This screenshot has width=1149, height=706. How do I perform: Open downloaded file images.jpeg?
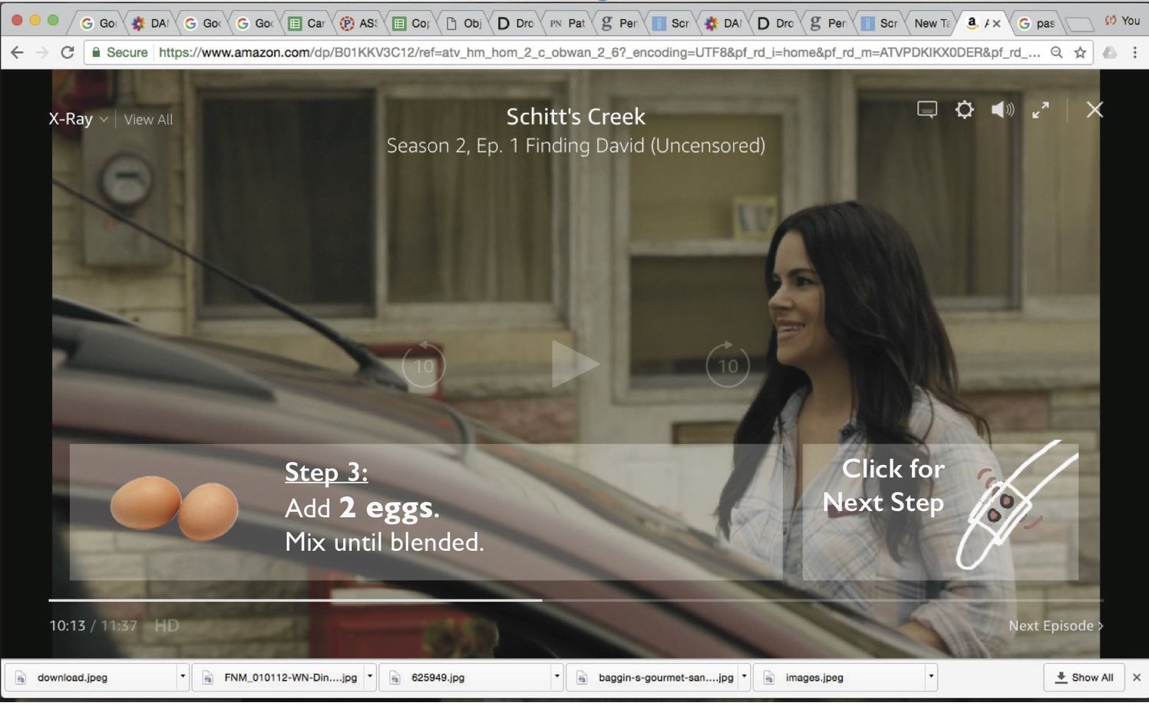840,678
